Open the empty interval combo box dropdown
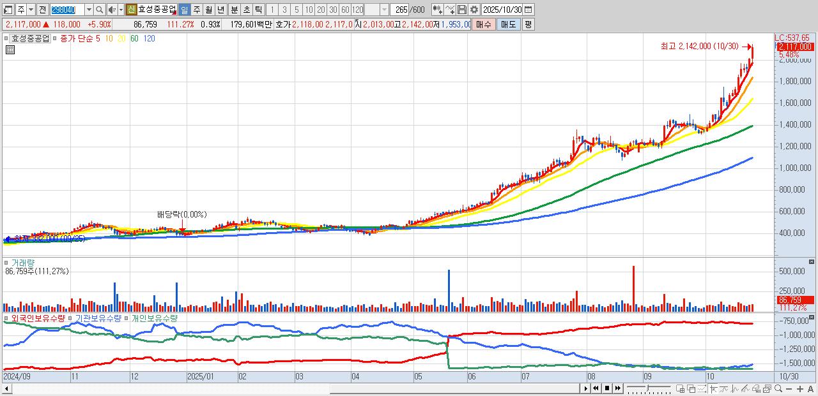The image size is (818, 396). tap(384, 10)
